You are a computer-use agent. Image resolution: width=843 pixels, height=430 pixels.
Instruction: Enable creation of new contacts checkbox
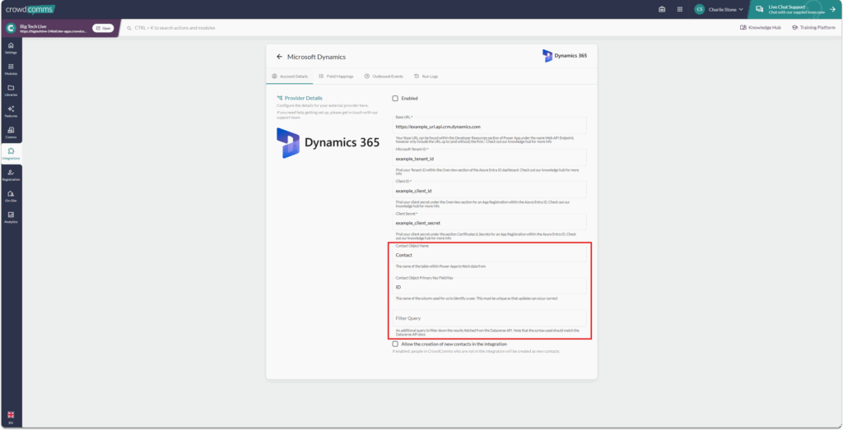395,344
